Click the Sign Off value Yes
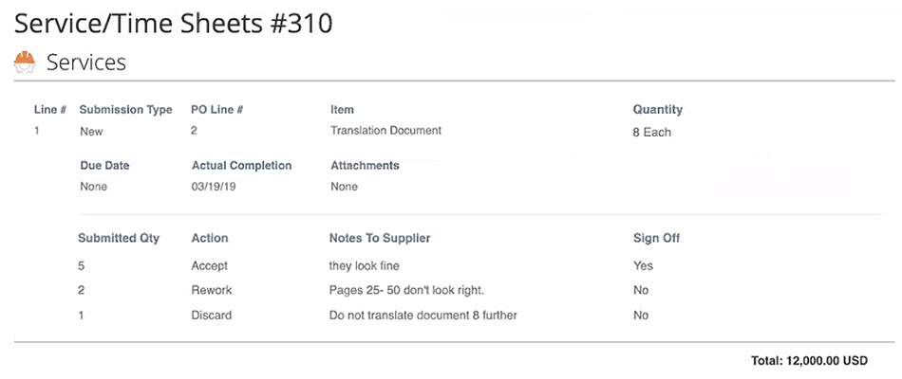The height and width of the screenshot is (379, 902). (643, 266)
